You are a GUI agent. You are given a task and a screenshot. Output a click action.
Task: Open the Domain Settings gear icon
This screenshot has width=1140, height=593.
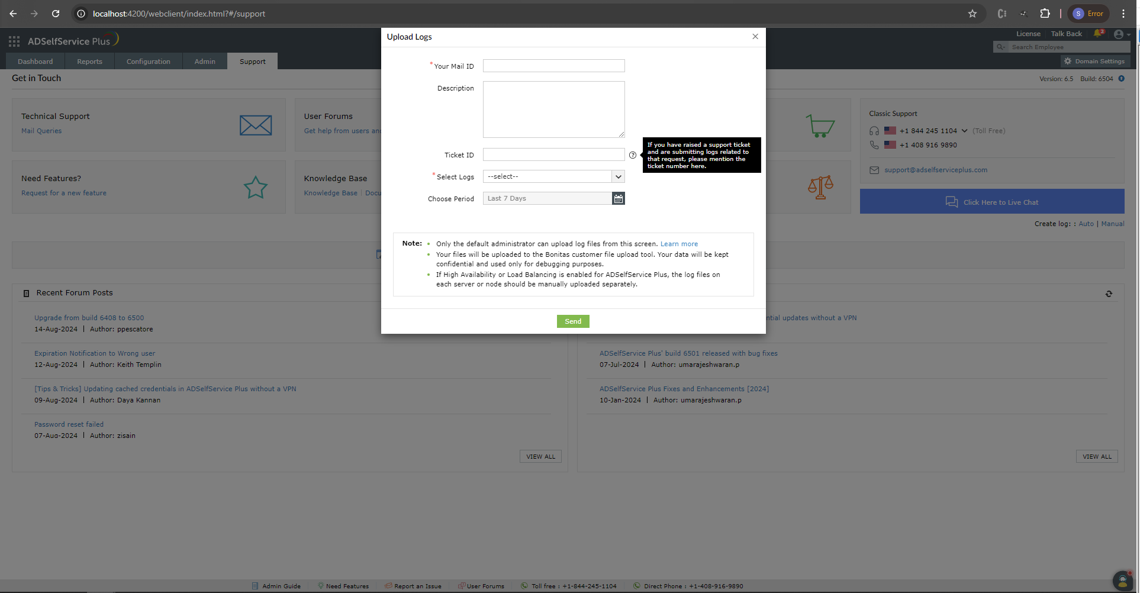coord(1068,61)
